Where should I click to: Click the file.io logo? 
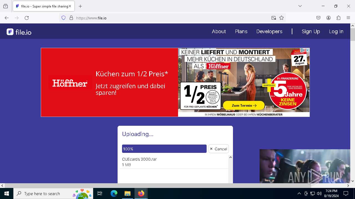(19, 32)
